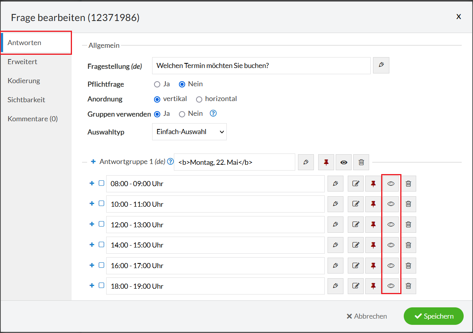
Task: Click the pin icon for Antwortgruppe 1
Action: tap(326, 162)
